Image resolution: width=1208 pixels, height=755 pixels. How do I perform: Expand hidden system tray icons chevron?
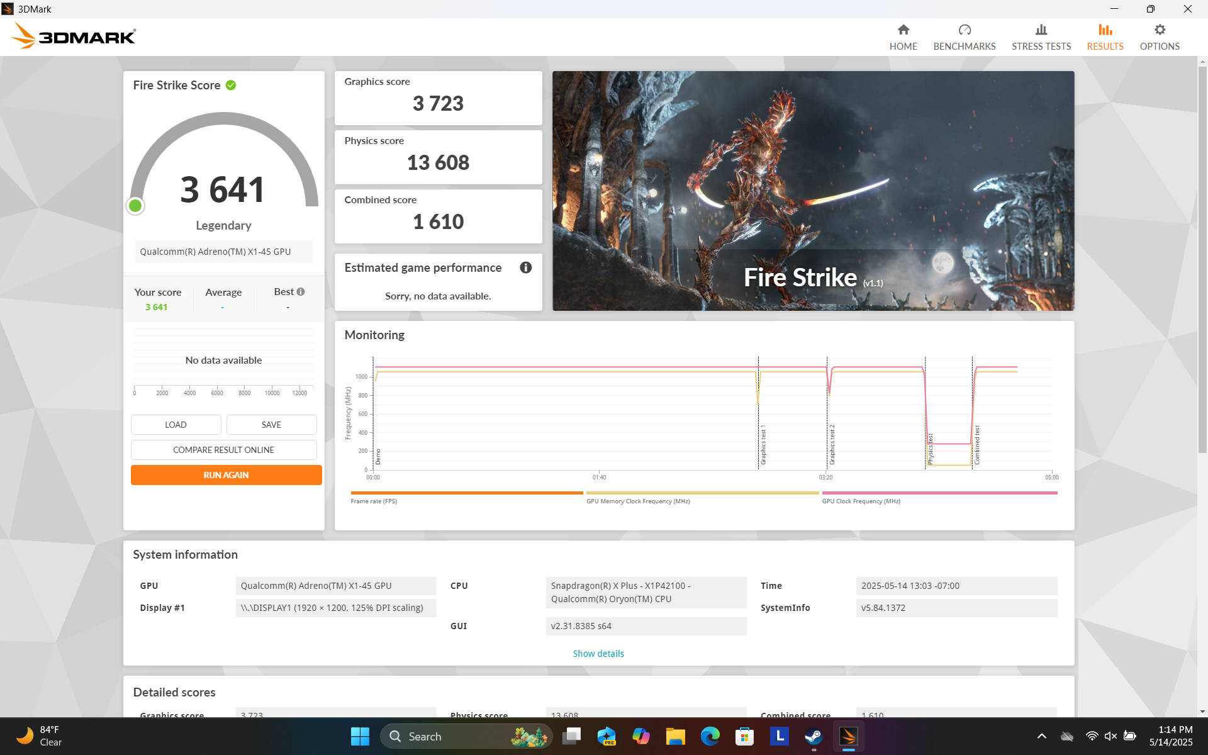click(x=1041, y=736)
